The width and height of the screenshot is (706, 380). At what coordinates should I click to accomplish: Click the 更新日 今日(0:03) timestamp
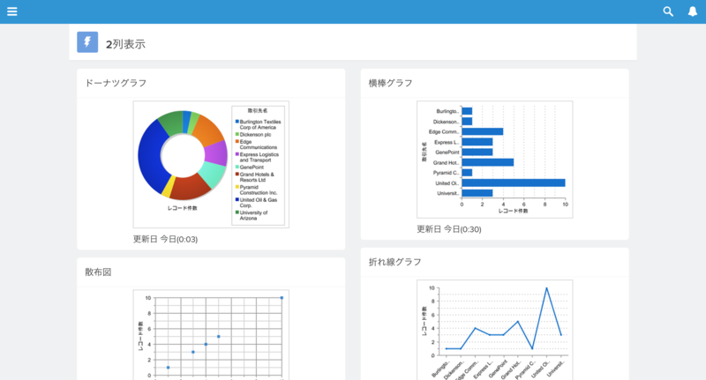pos(165,239)
